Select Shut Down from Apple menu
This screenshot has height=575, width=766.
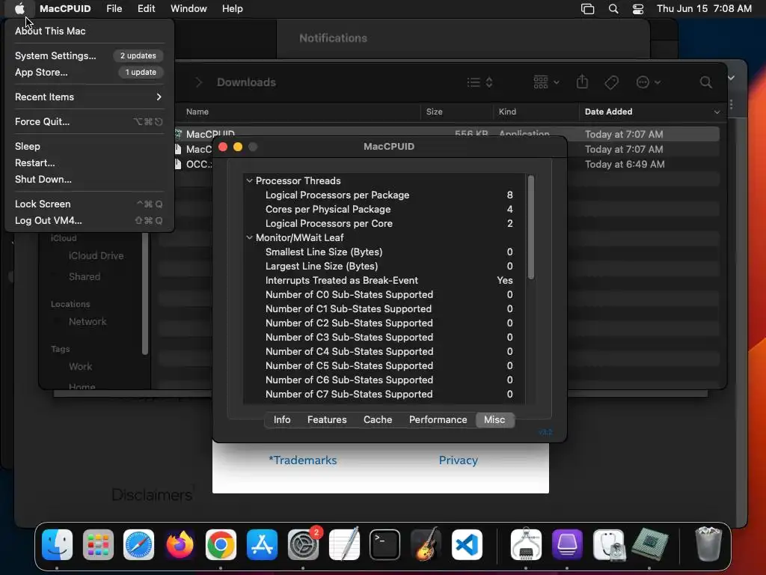click(x=89, y=179)
